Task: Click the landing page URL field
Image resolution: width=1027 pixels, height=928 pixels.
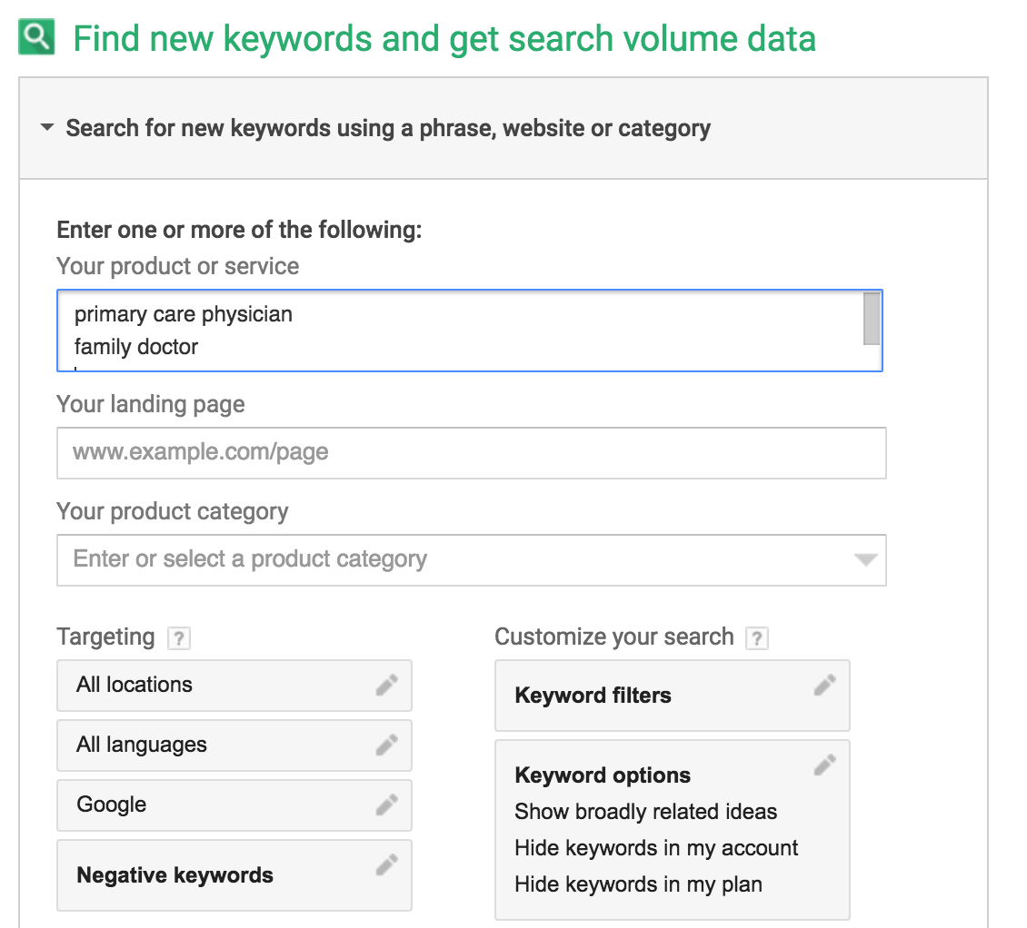Action: (472, 453)
